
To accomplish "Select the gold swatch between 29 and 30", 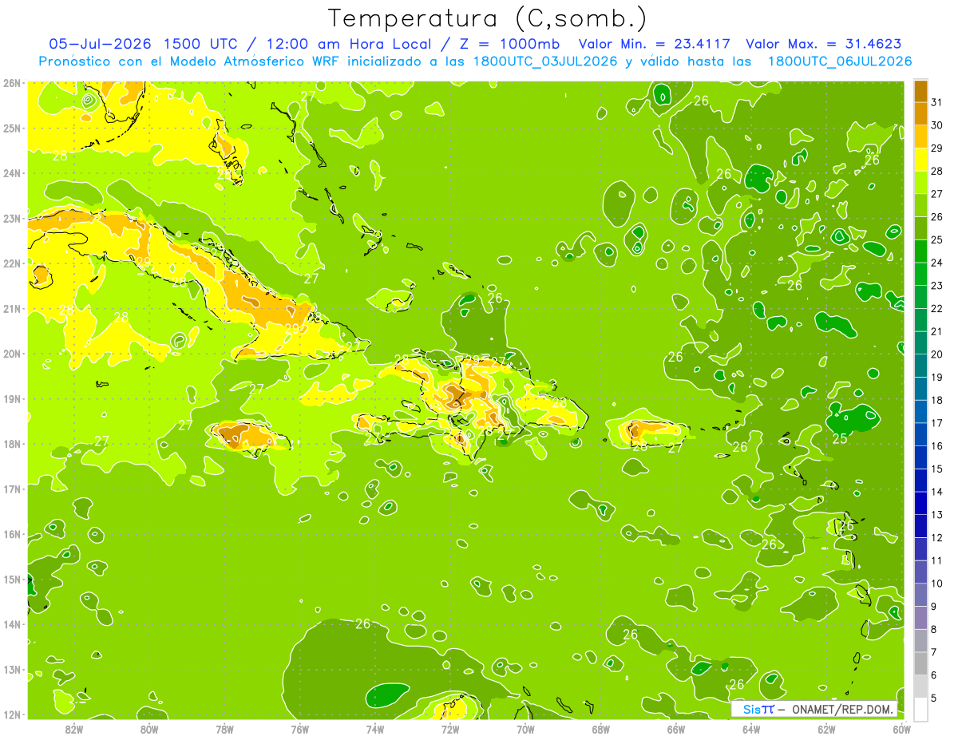I will coord(920,137).
